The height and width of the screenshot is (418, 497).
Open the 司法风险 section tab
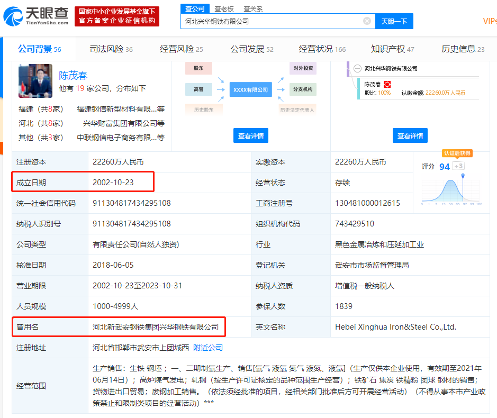(111, 49)
